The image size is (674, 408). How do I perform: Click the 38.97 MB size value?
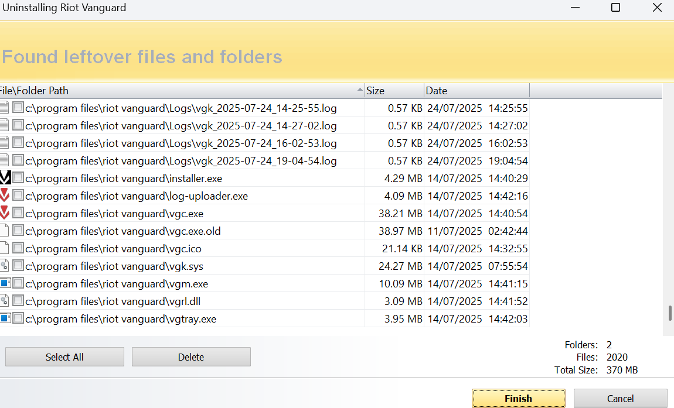(401, 231)
